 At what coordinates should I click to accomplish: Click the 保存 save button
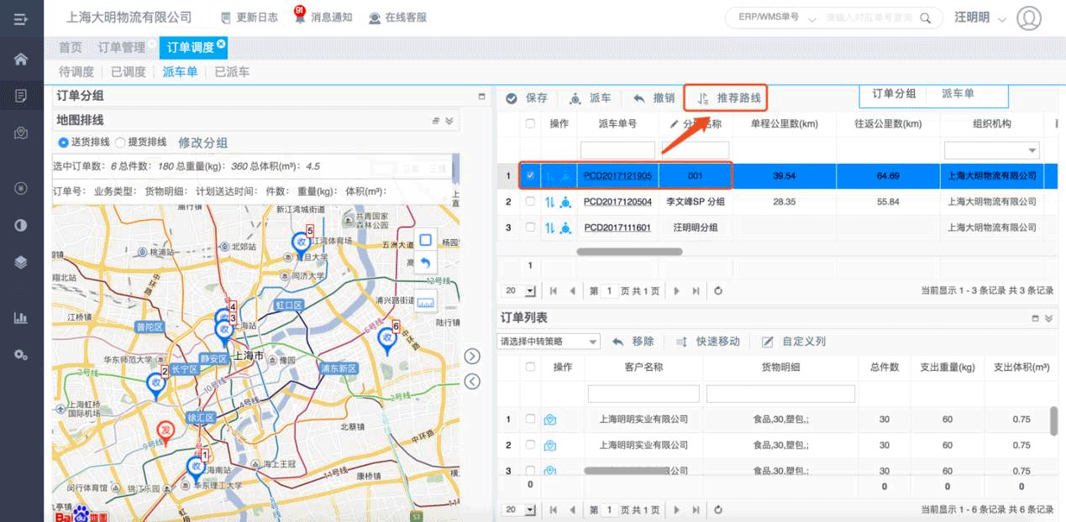coord(527,98)
